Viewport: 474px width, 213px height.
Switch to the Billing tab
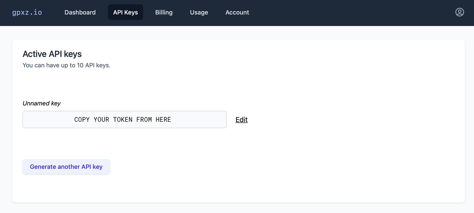164,12
